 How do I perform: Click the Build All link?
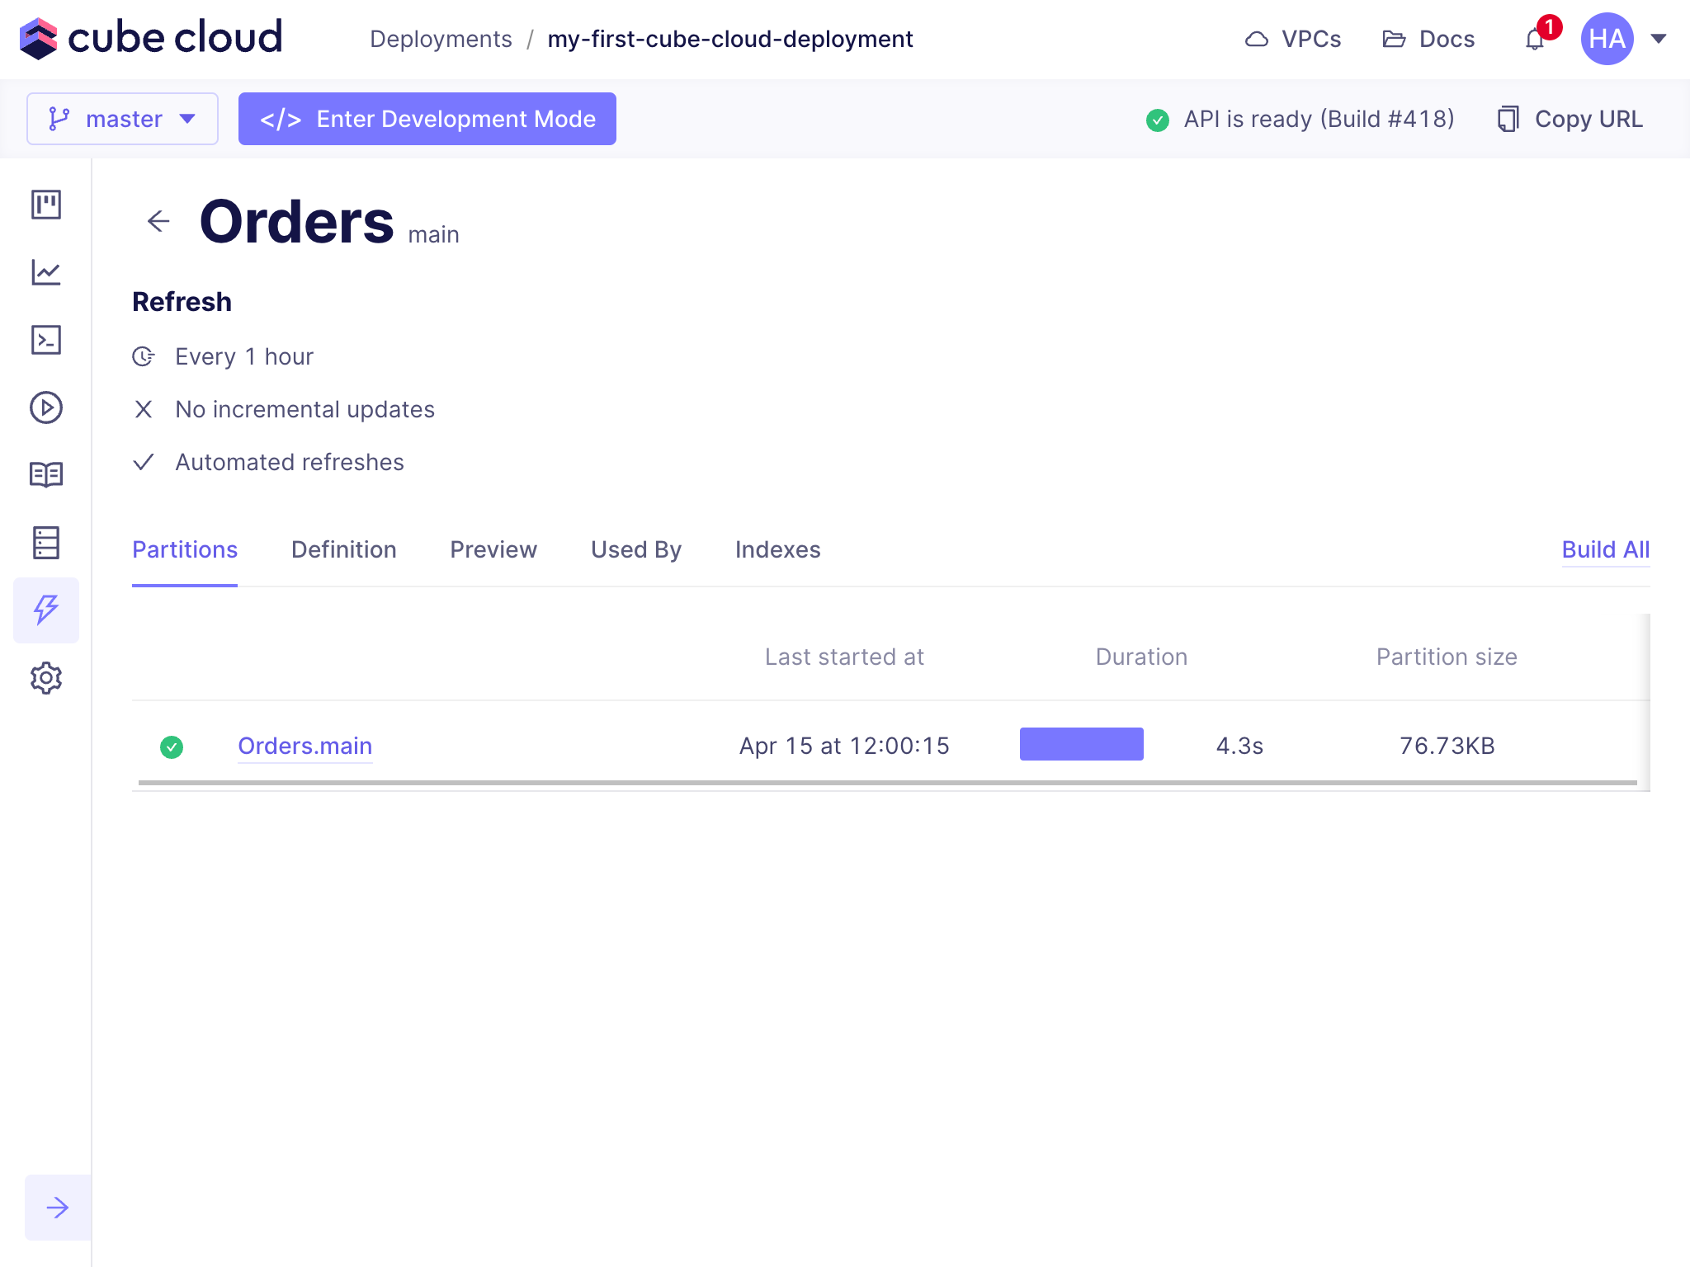(1605, 550)
